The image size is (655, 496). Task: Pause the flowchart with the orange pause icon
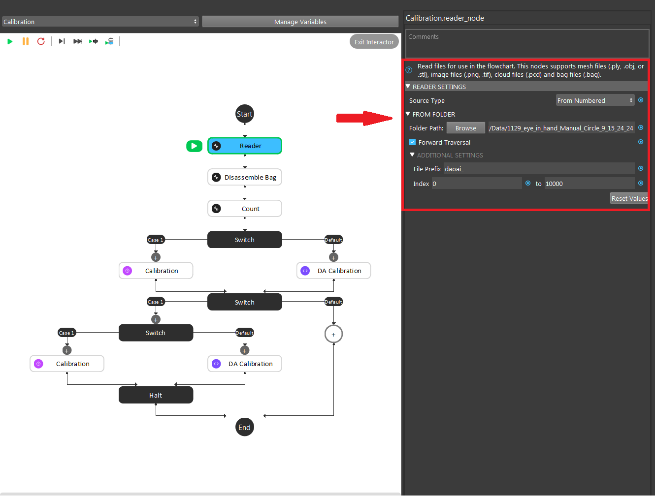pos(26,41)
